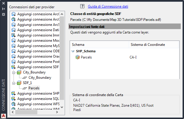Collapse the City_Boundary tree node

[13, 72]
